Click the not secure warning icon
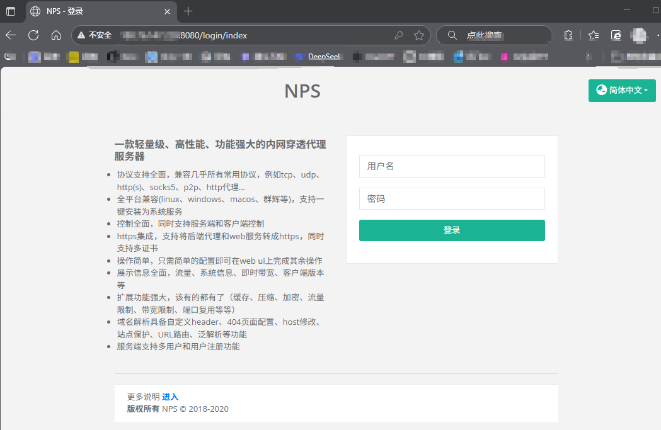The image size is (661, 430). [x=81, y=35]
